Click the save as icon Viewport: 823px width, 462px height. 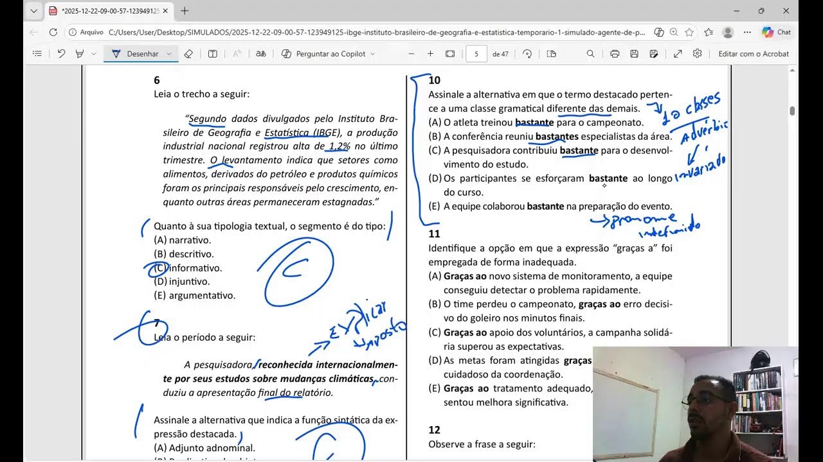point(654,54)
